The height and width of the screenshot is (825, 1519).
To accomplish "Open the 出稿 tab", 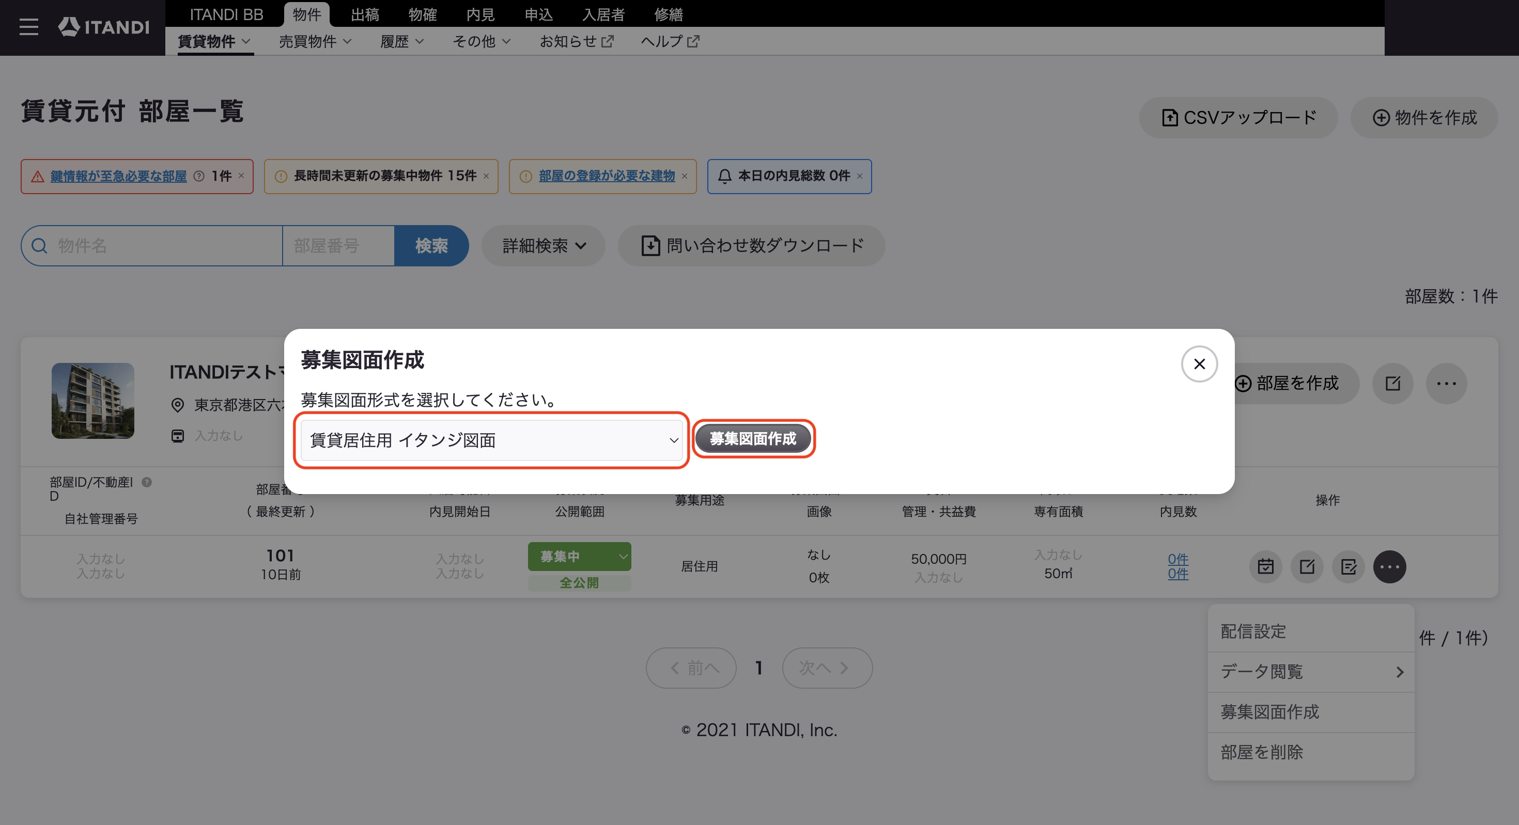I will click(365, 14).
